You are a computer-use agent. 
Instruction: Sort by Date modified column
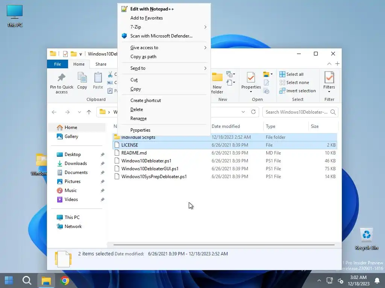click(237, 126)
